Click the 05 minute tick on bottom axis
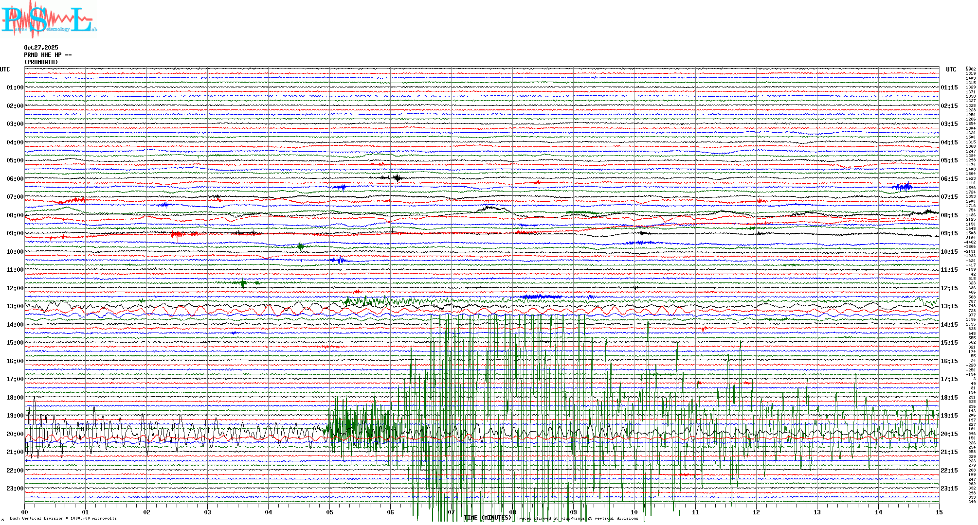 click(329, 512)
